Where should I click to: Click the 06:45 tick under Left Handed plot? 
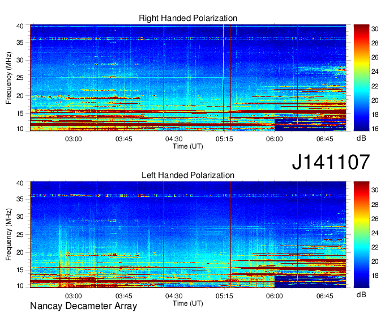click(324, 296)
